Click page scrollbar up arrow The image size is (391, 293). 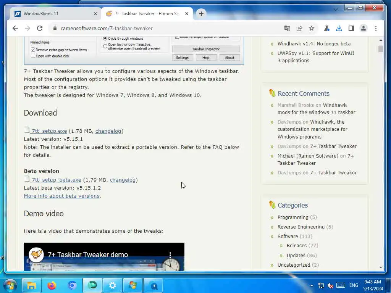pyautogui.click(x=381, y=40)
